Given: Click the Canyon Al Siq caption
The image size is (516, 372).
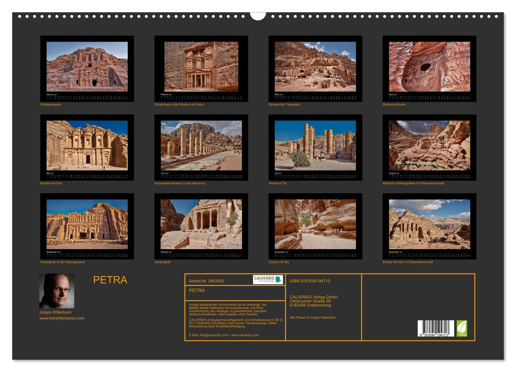Looking at the screenshot, I should pyautogui.click(x=278, y=262).
